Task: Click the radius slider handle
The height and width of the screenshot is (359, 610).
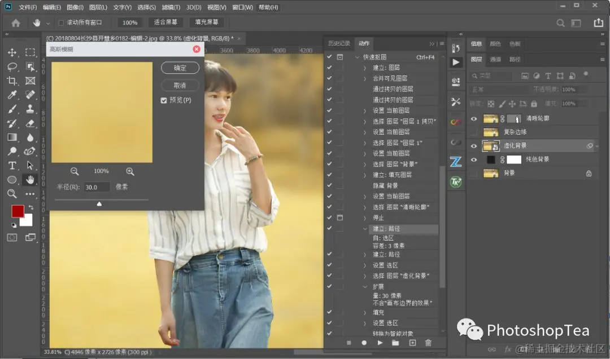Action: pos(99,204)
